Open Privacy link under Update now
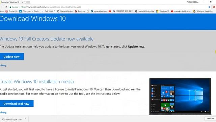The height and width of the screenshot is (122, 216). [x=3, y=65]
